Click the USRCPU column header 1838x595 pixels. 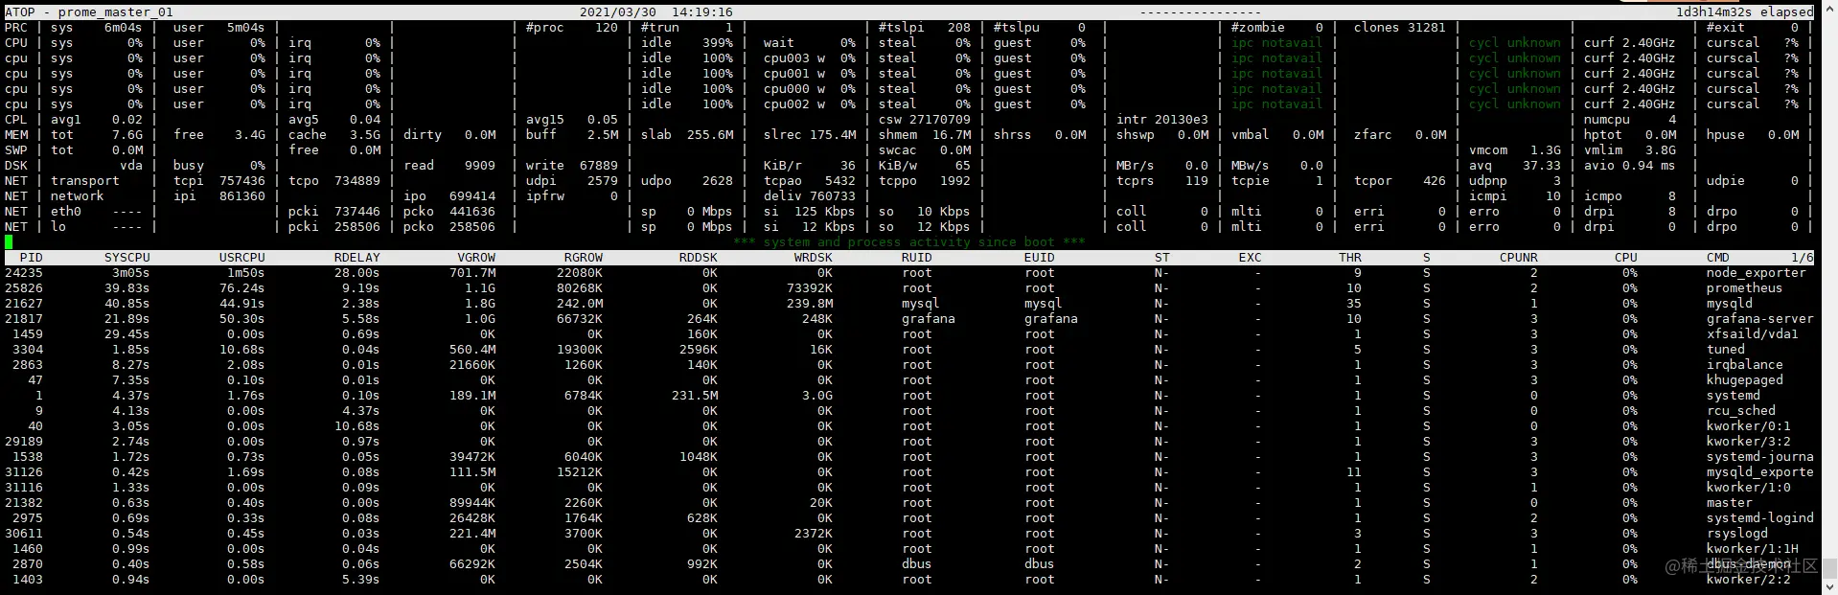coord(241,258)
